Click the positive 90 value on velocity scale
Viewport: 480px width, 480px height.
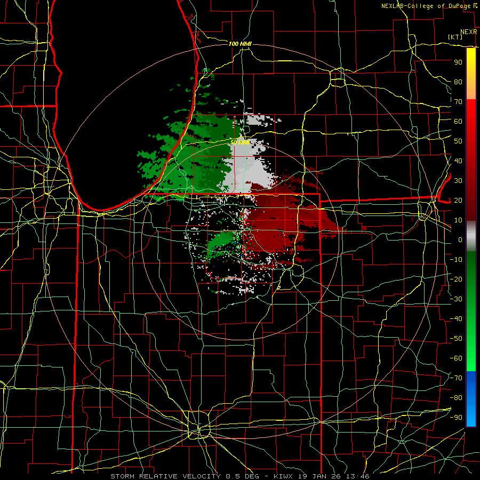point(458,62)
